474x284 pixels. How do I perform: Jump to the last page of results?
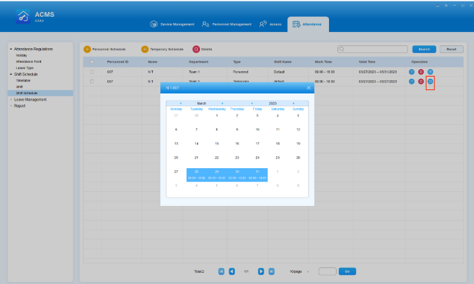coord(271,271)
